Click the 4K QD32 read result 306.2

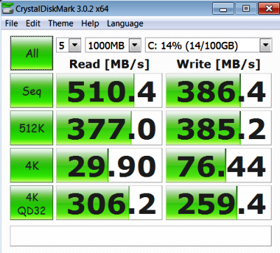[109, 203]
